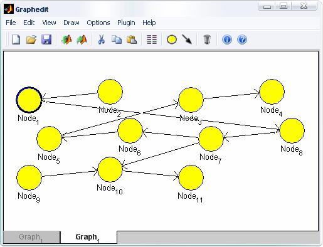323x247 pixels.
Task: Click the Paste clipboard icon
Action: [132, 39]
